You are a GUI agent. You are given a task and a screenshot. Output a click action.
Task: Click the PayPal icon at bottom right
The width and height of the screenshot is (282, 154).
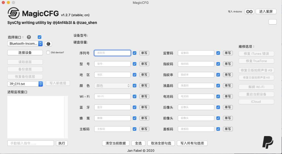pyautogui.click(x=268, y=142)
